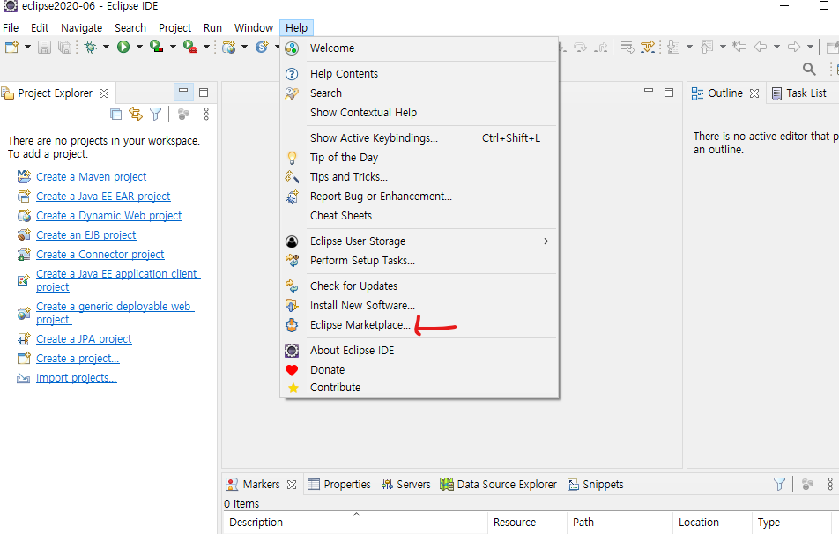Click Collapse All icon in Project Explorer

point(115,114)
